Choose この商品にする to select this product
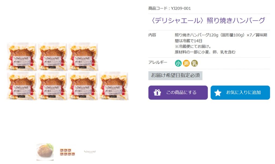 click(178, 93)
